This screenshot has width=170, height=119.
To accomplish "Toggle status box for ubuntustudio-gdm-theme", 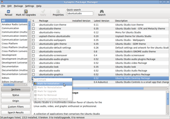I will tap(33, 44).
